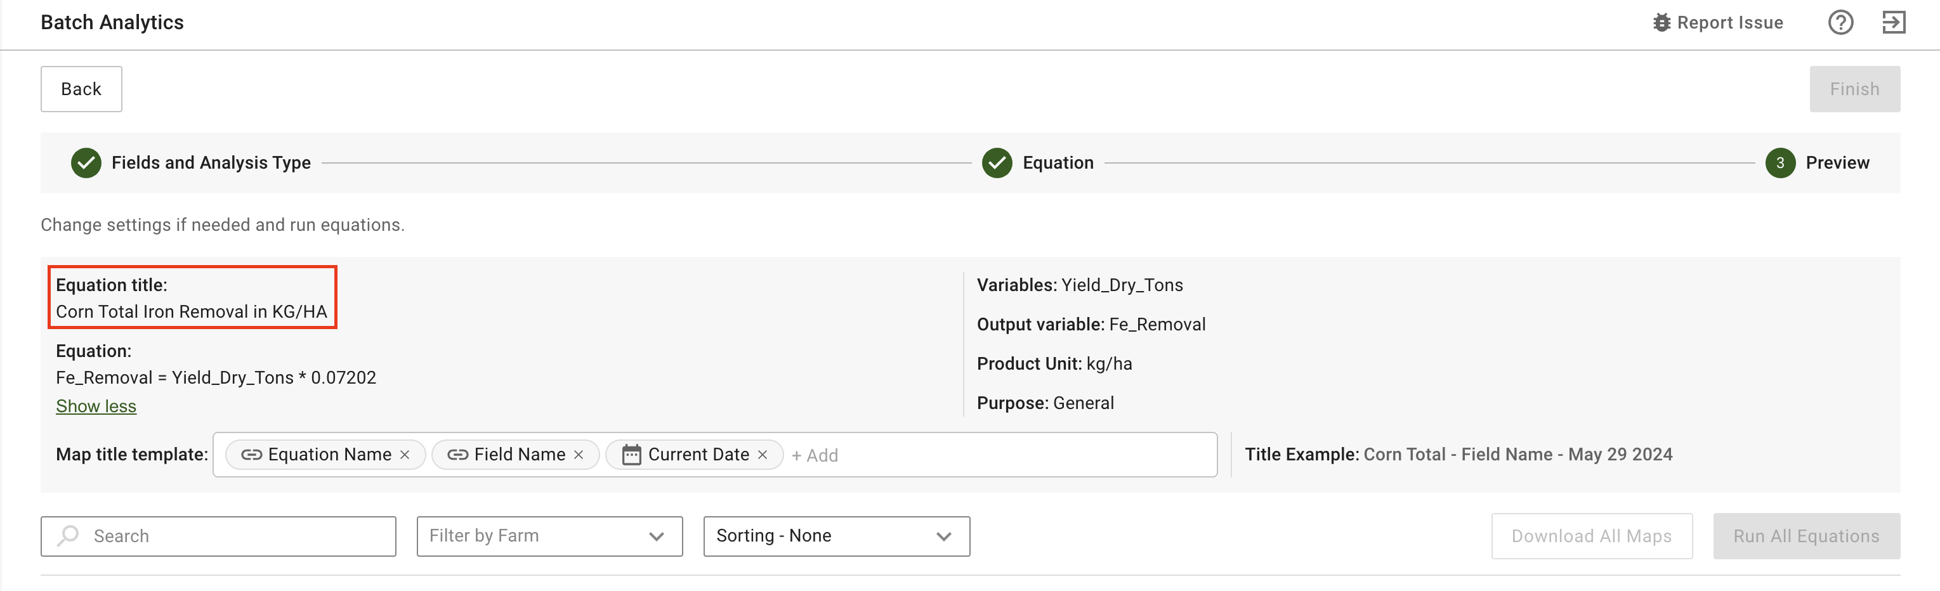Remove the Equation Name chip

[x=405, y=455]
